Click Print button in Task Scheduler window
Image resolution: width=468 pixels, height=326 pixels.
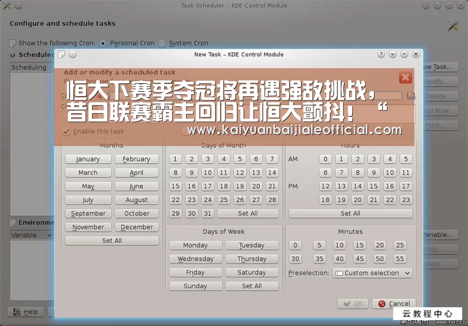(441, 126)
